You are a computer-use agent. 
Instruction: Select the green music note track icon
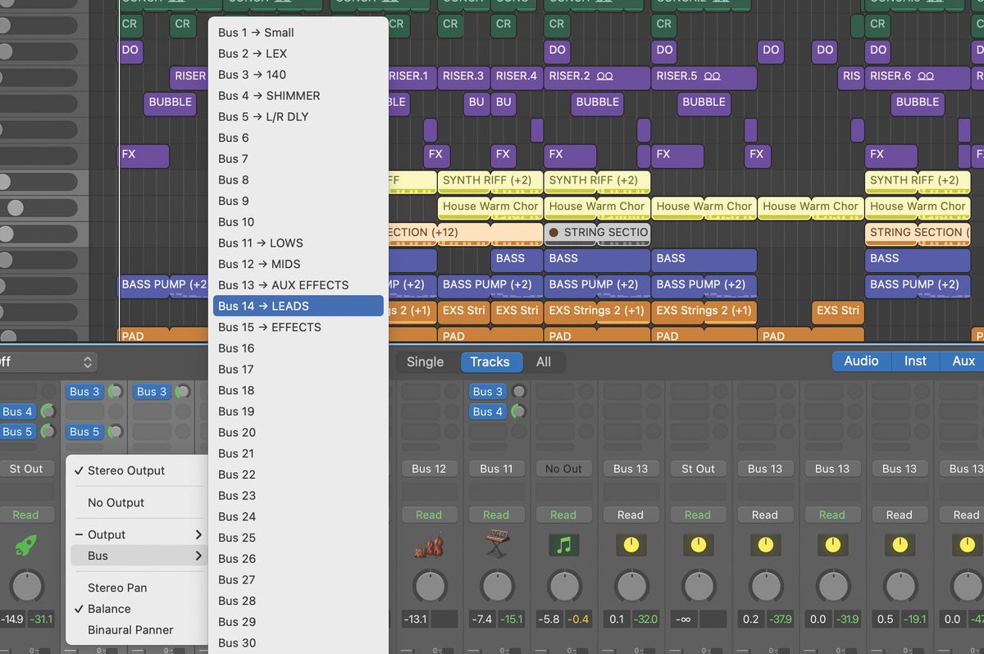coord(563,544)
